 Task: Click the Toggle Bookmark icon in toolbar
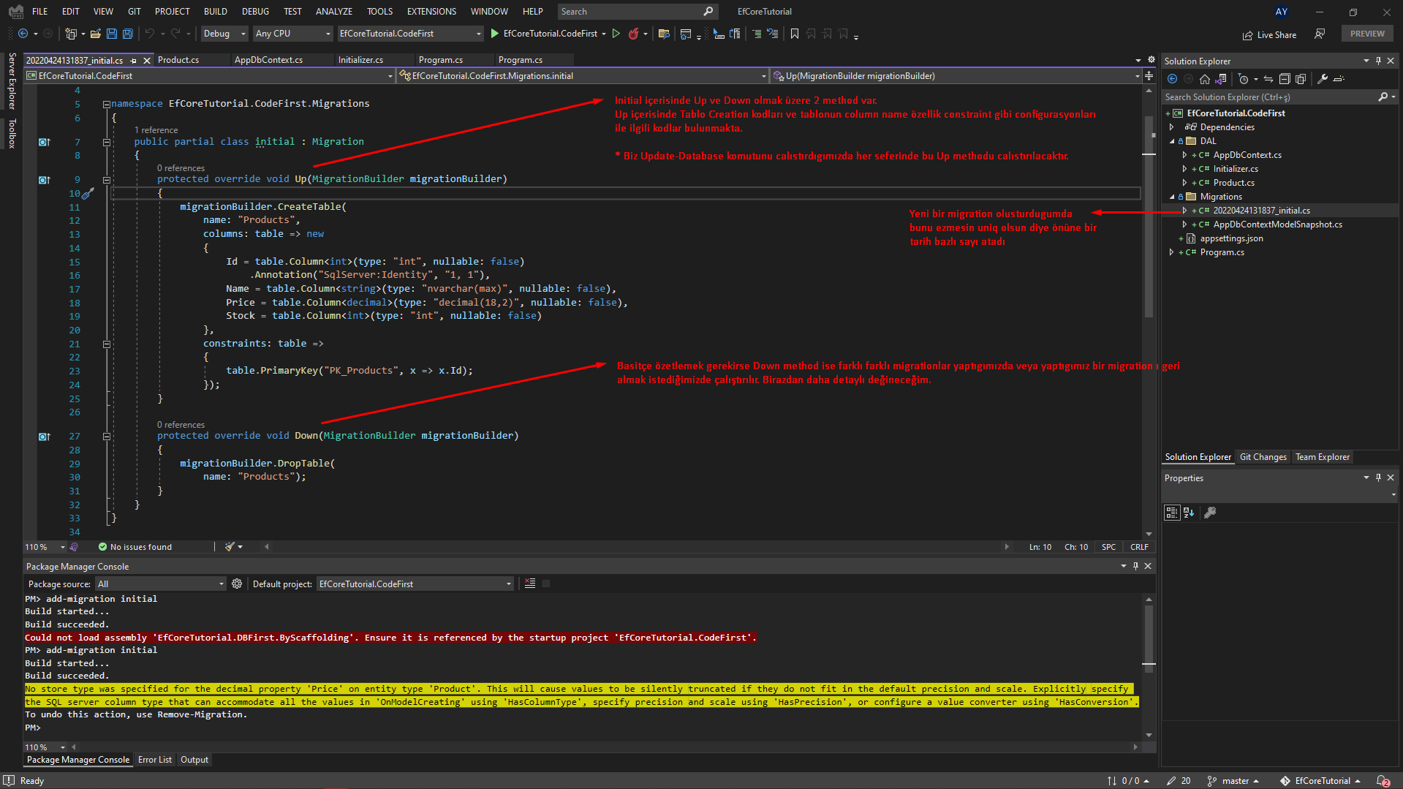(795, 34)
